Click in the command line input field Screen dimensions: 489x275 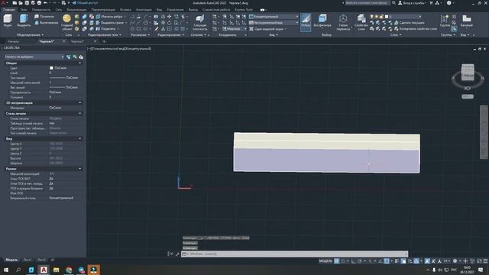point(294,254)
